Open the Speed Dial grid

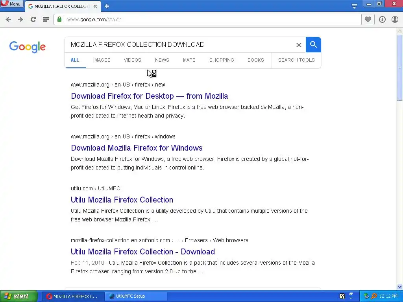tap(46, 20)
